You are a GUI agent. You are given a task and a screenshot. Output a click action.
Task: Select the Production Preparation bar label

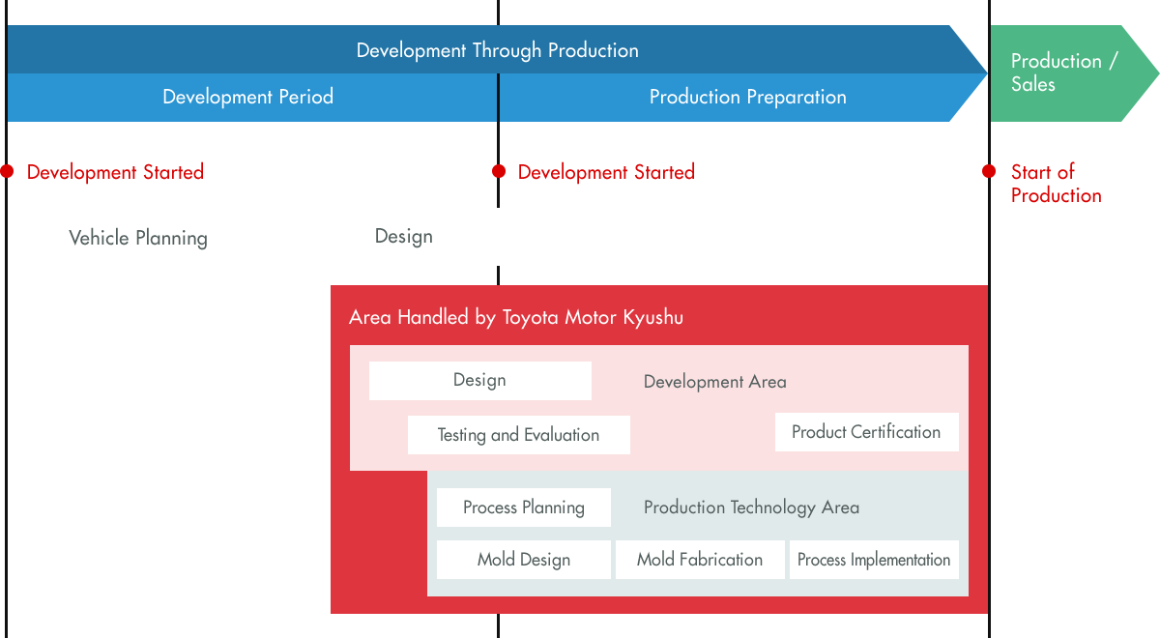747,97
